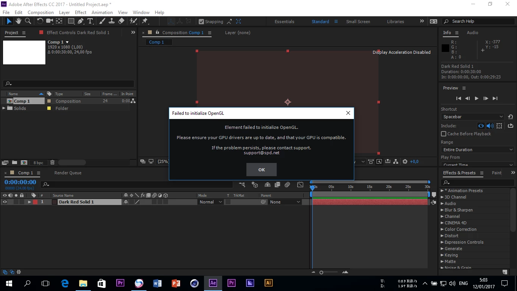Toggle lock icon on Composition tab

click(x=158, y=33)
